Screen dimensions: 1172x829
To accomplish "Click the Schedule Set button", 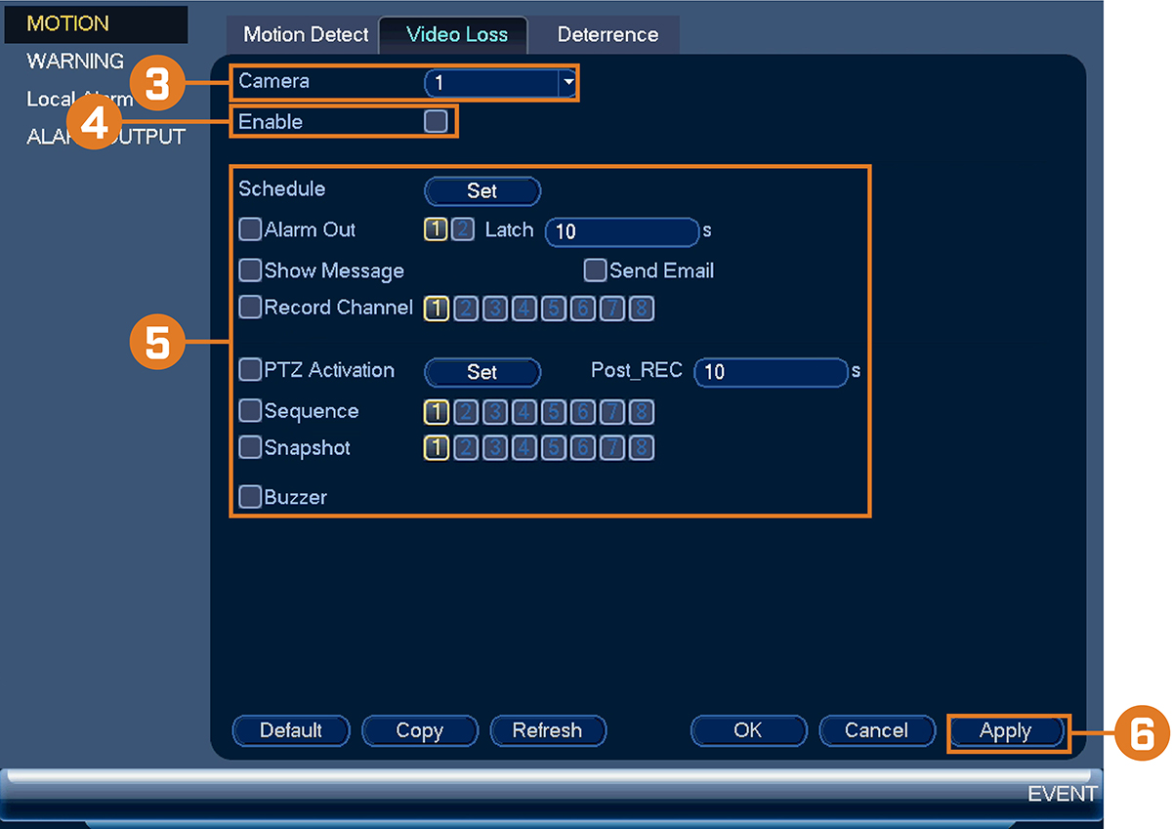I will click(x=482, y=191).
